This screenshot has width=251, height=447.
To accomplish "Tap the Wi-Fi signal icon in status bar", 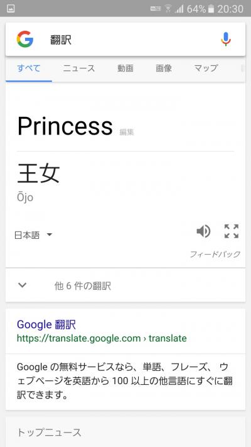I will (168, 9).
